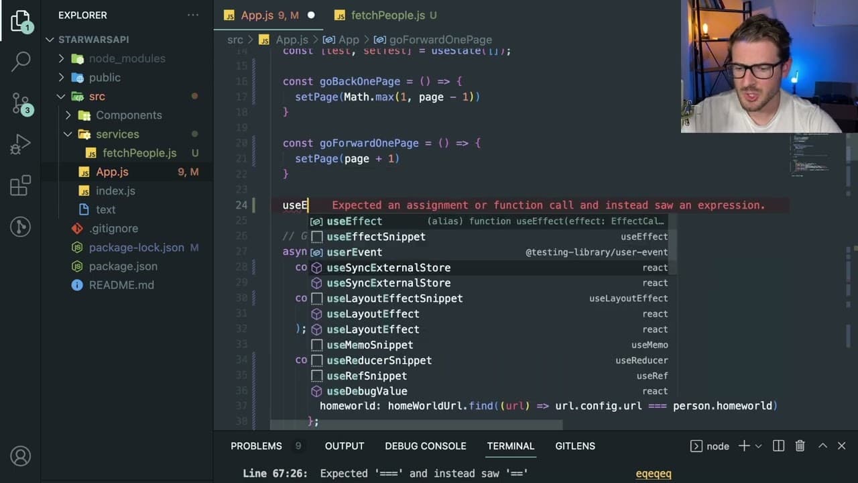Screen dimensions: 858x483
Task: Open the Extensions view
Action: pyautogui.click(x=21, y=185)
